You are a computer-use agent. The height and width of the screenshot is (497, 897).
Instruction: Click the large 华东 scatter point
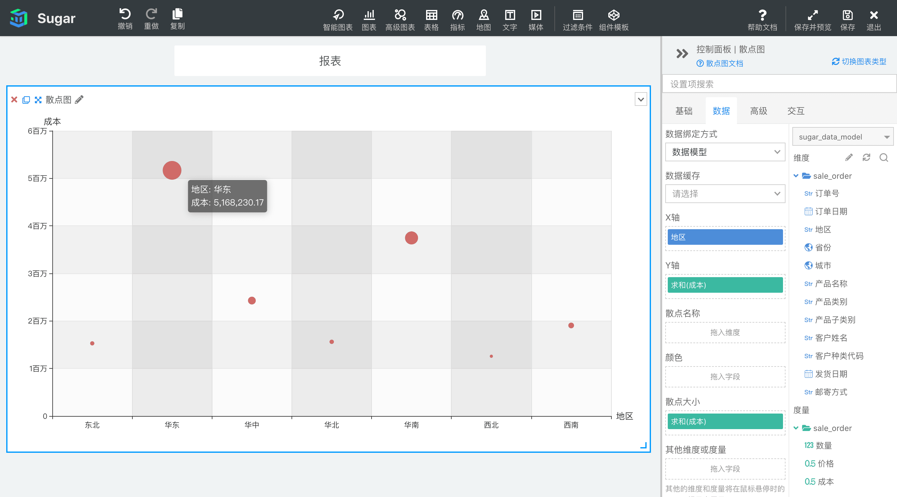[x=172, y=170]
